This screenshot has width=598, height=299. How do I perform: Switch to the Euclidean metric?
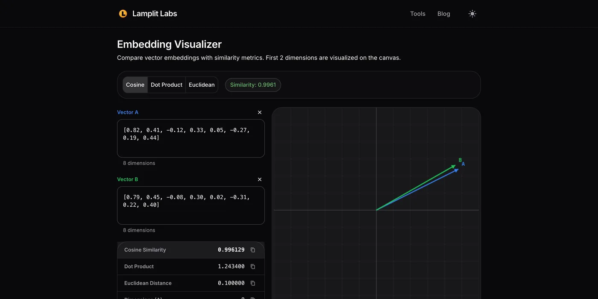202,85
